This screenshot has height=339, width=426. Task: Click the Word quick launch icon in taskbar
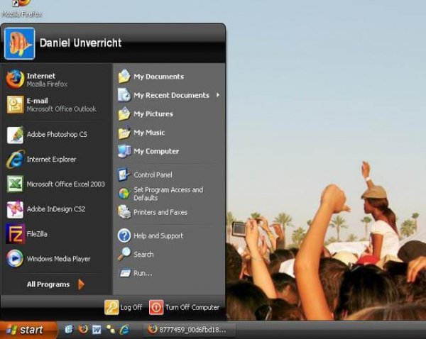pyautogui.click(x=97, y=330)
